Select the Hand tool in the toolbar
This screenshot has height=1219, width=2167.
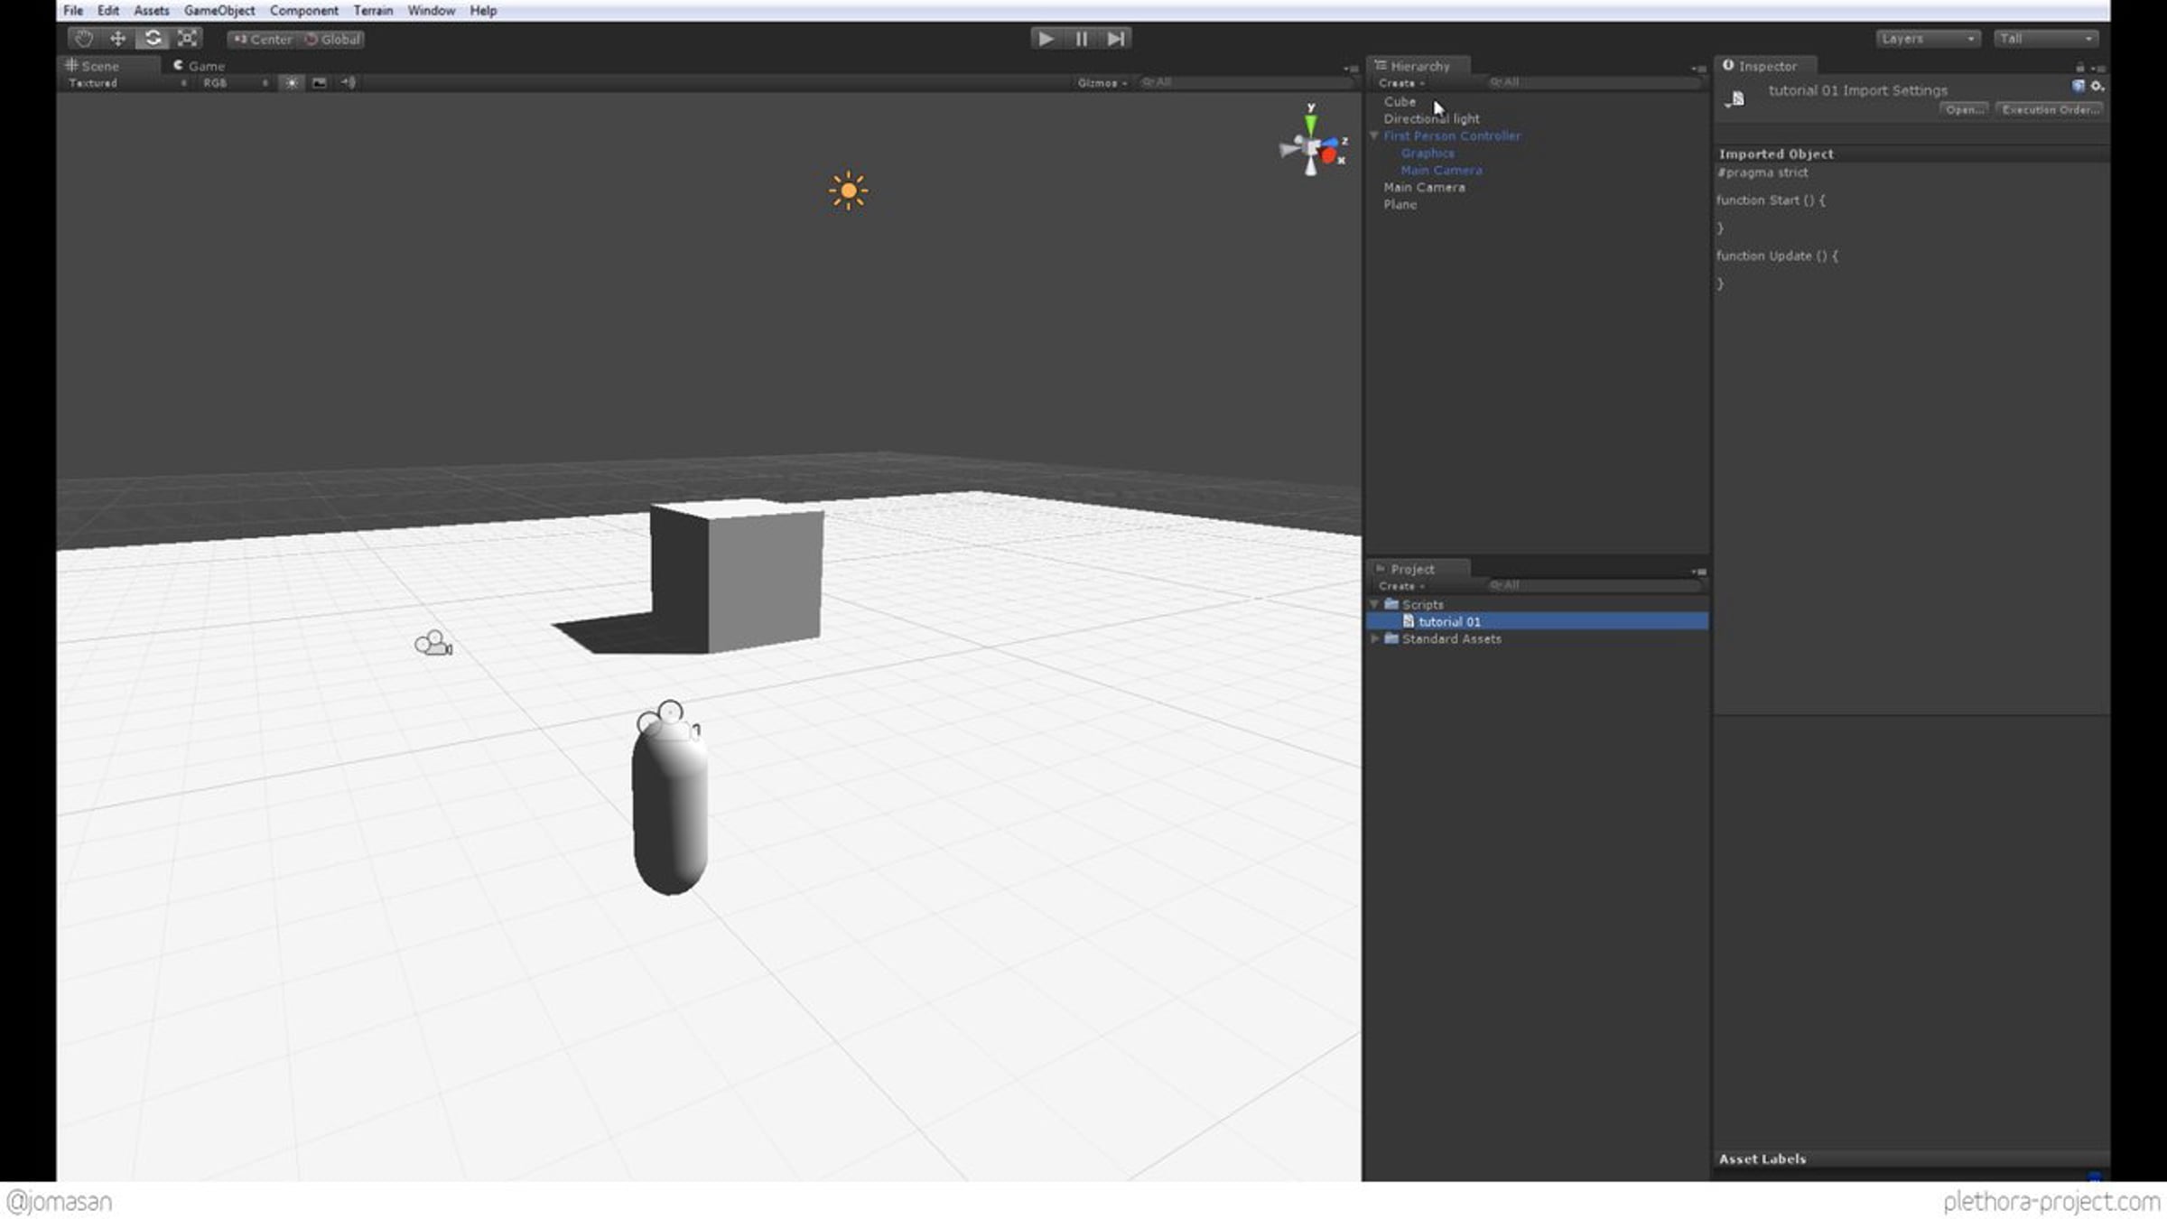84,38
